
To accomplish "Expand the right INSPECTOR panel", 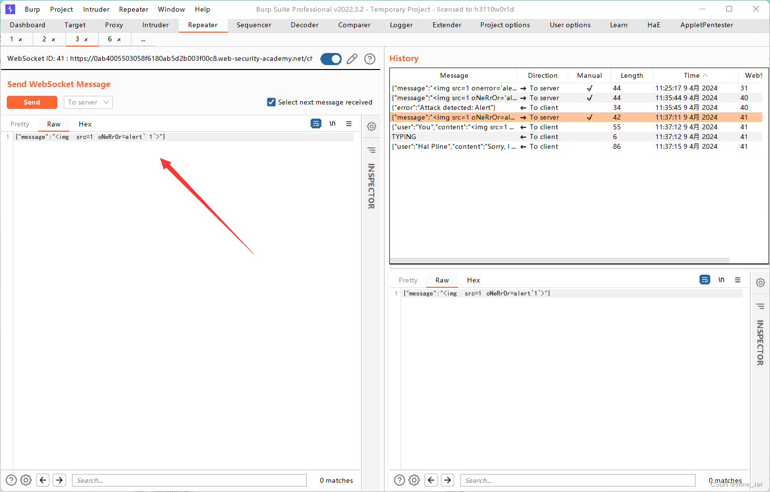I will 760,343.
